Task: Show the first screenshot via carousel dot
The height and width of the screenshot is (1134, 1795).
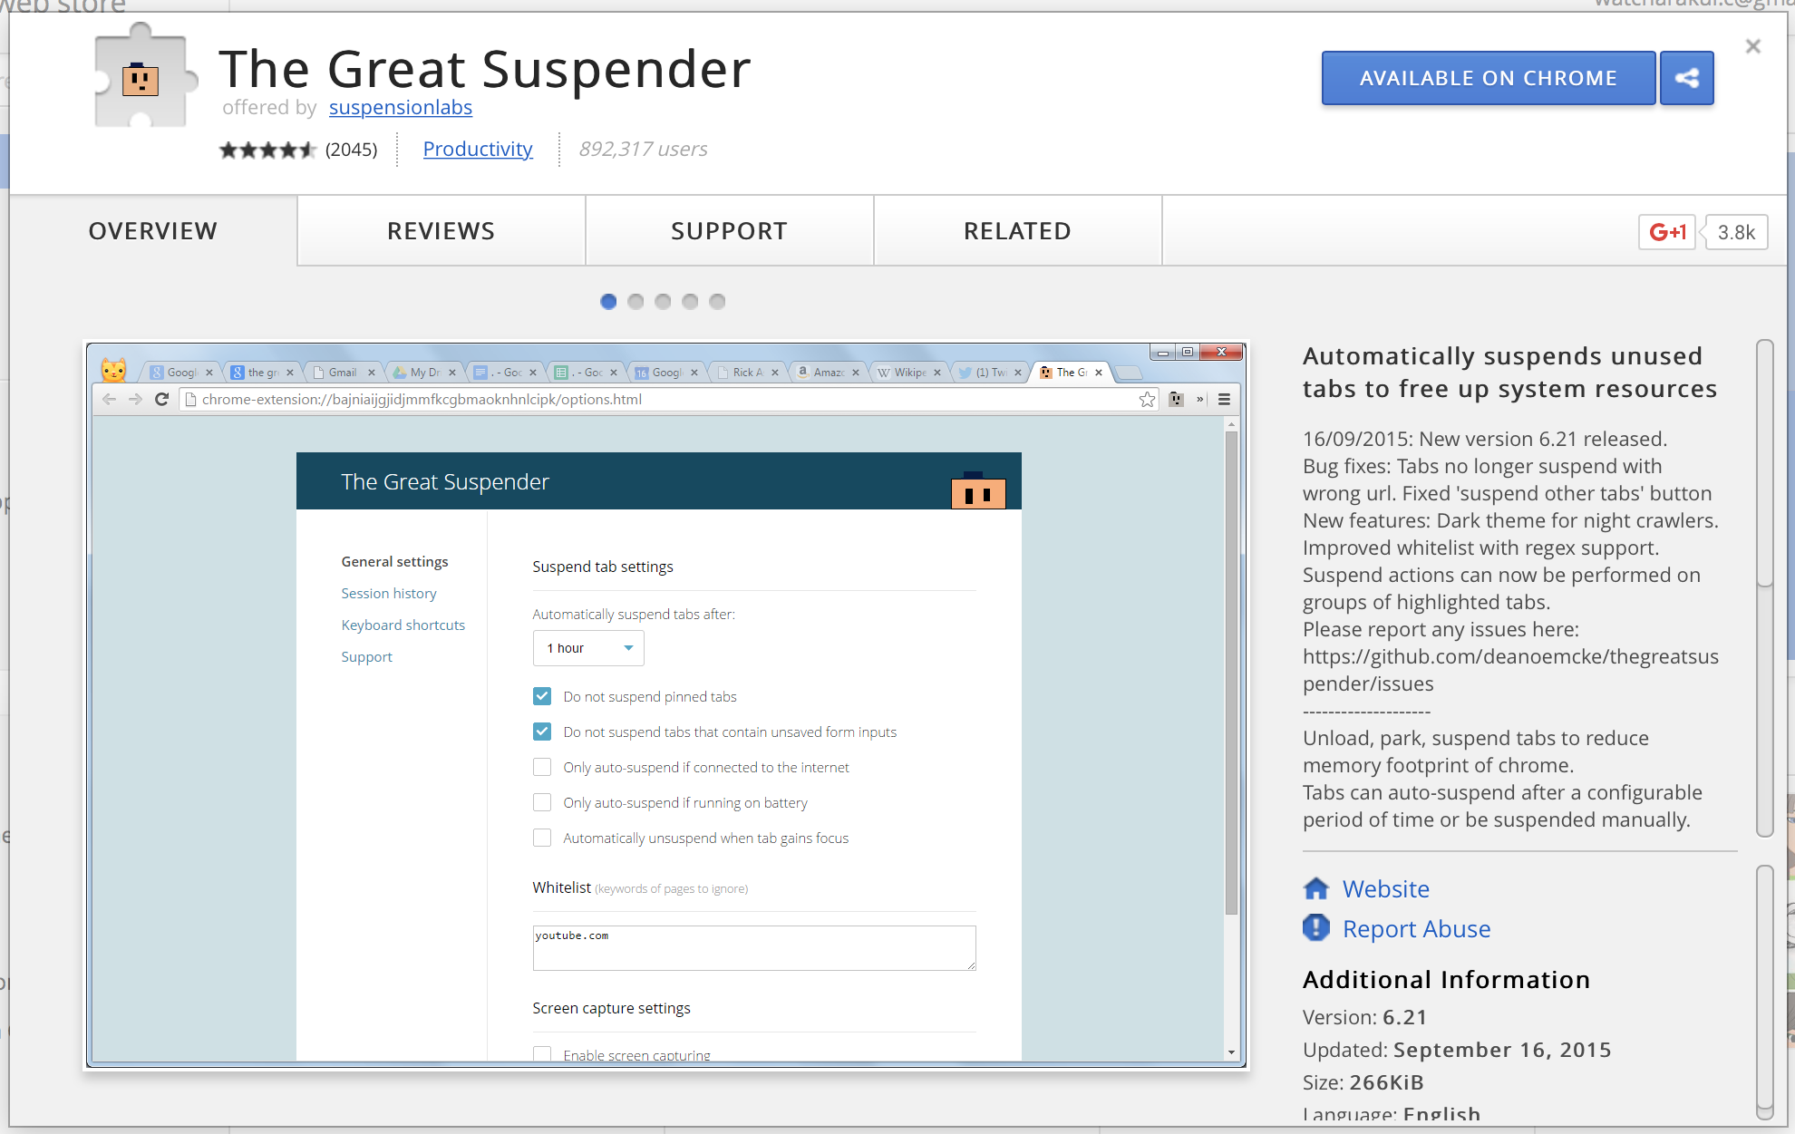Action: pyautogui.click(x=608, y=302)
